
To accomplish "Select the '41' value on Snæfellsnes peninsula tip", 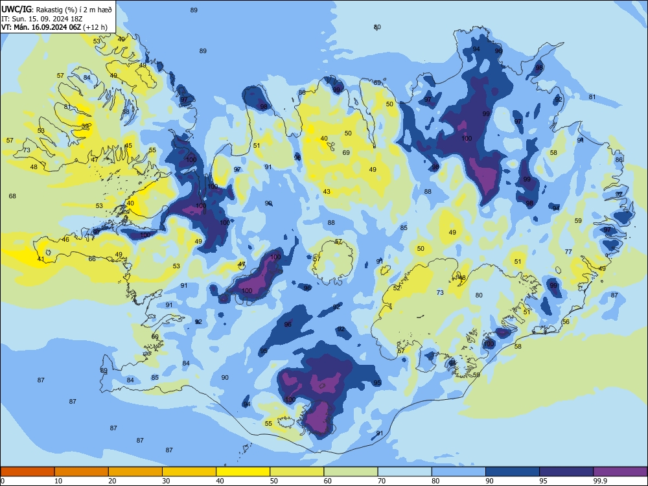I will coord(40,259).
